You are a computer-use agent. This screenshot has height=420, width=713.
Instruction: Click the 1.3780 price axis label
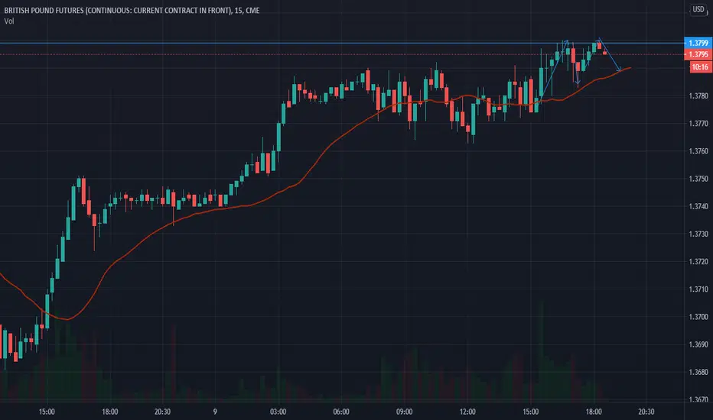[x=698, y=95]
